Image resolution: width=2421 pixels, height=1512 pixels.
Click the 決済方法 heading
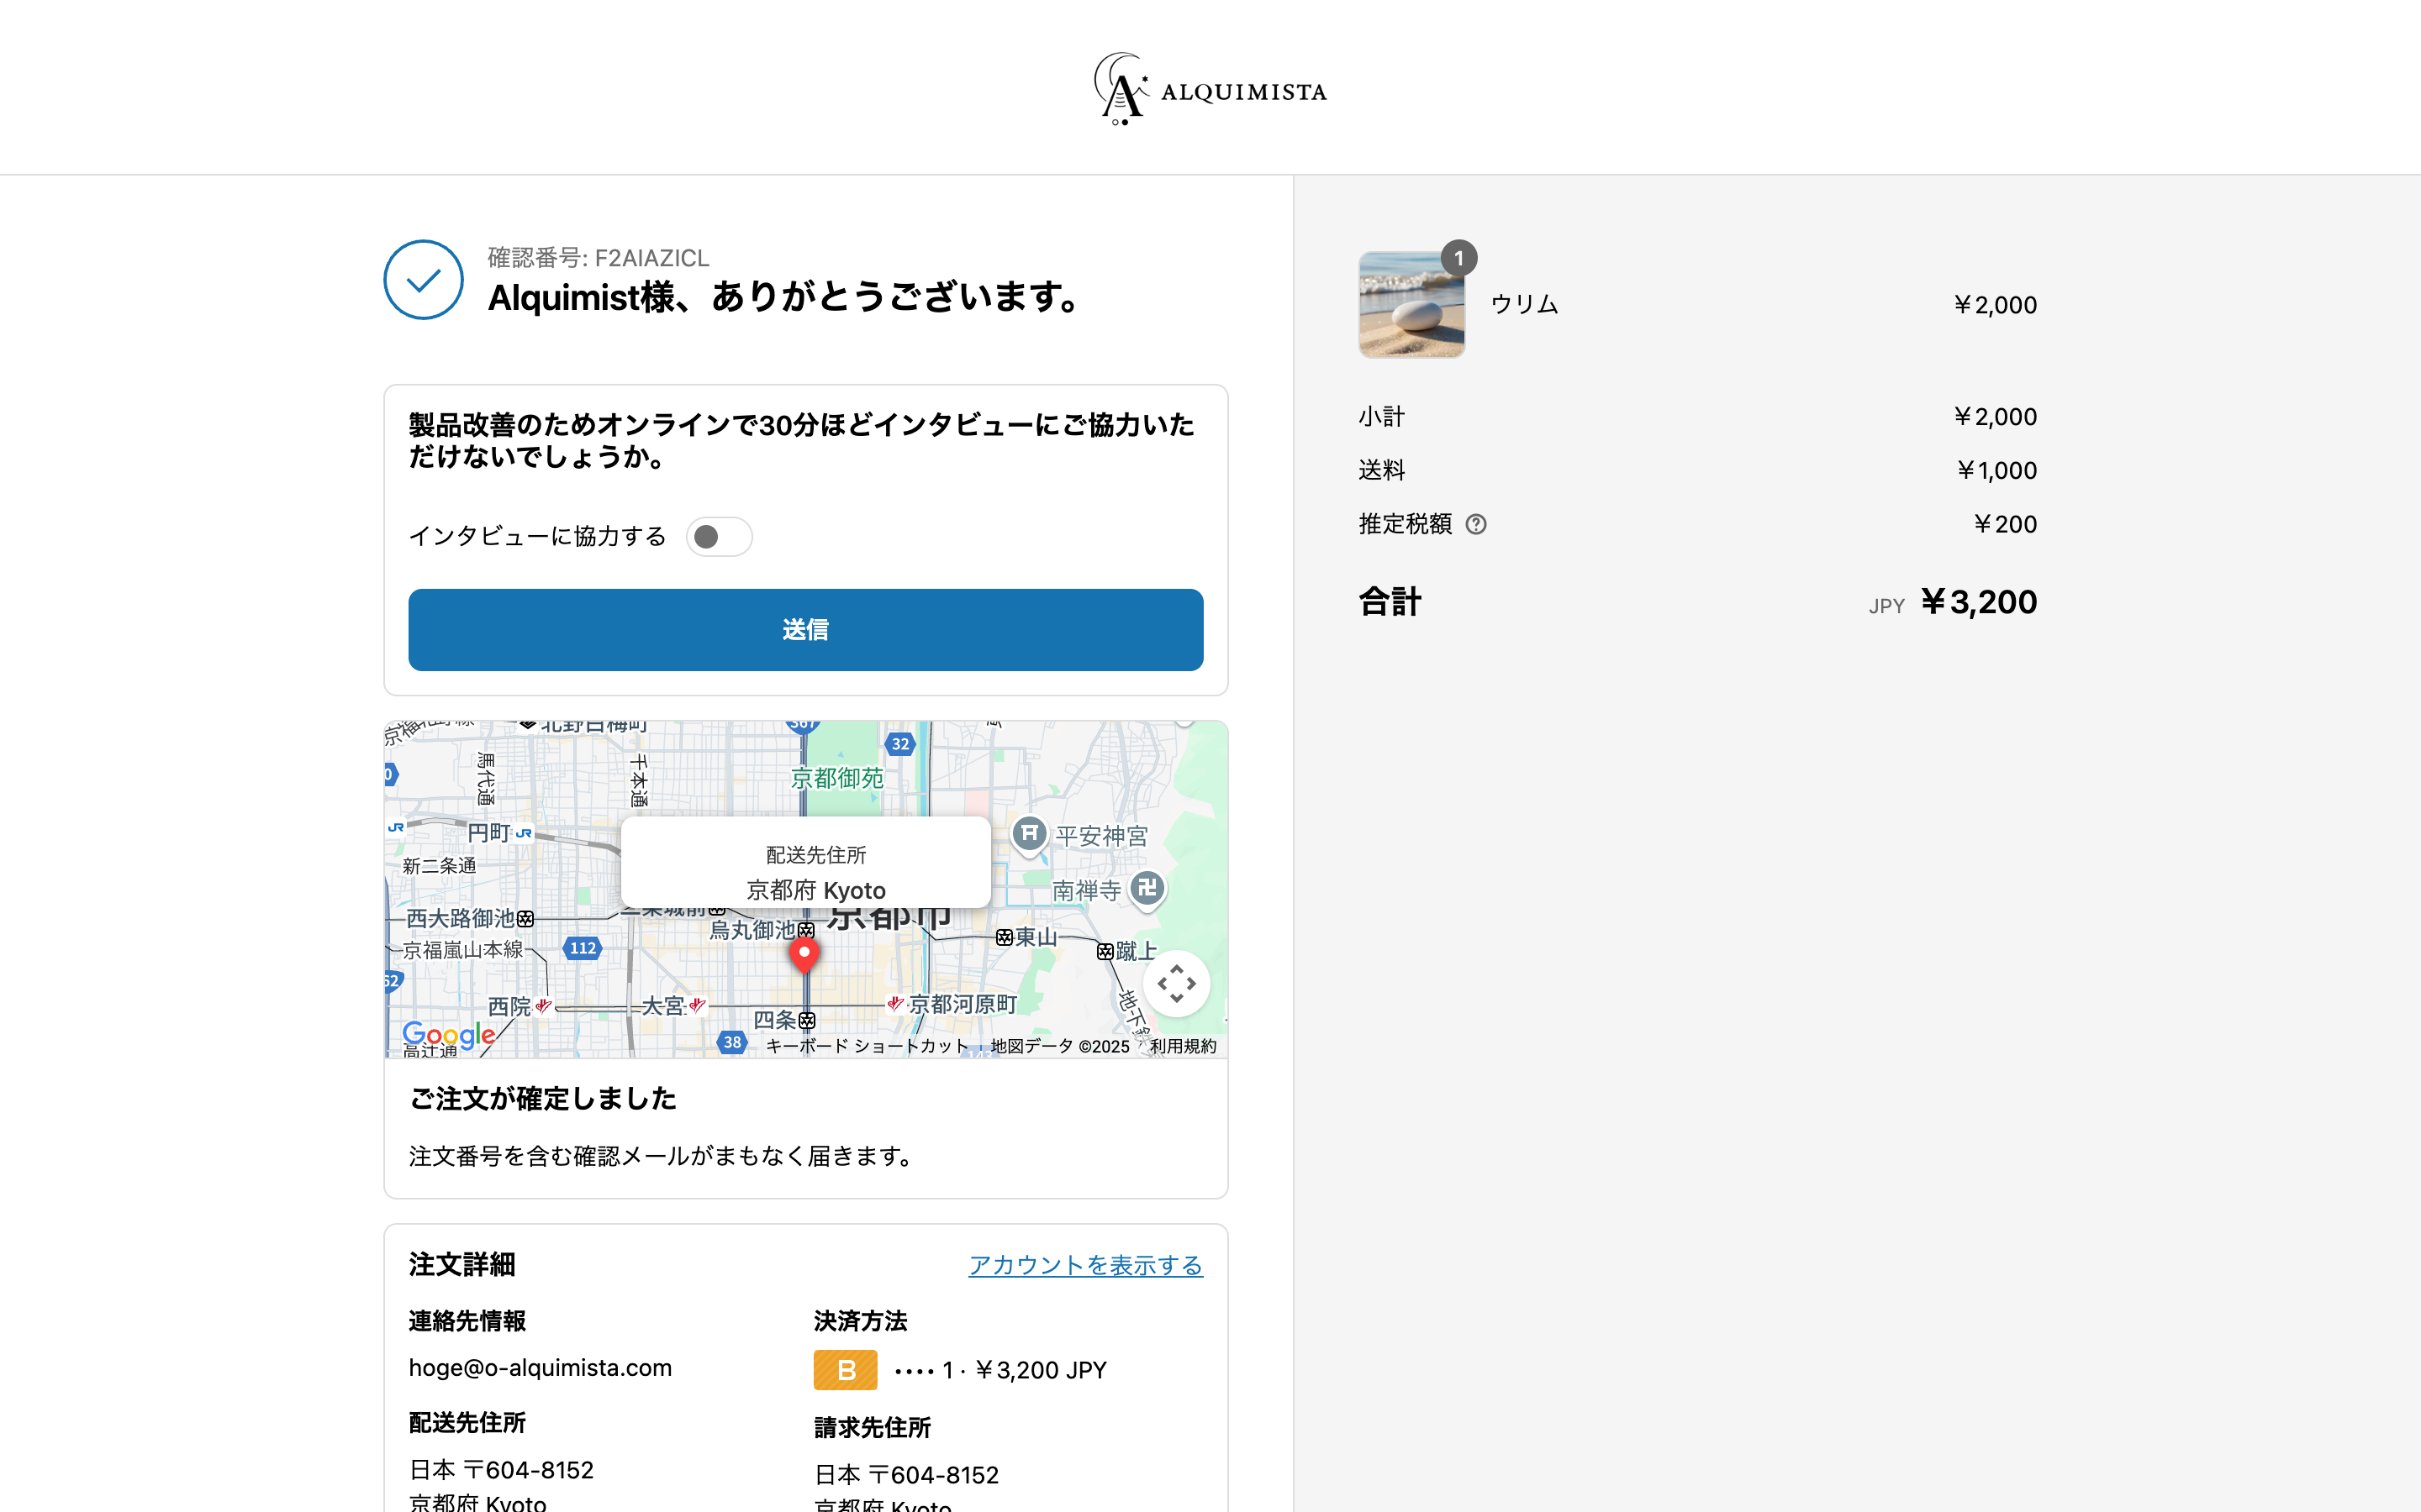860,1321
